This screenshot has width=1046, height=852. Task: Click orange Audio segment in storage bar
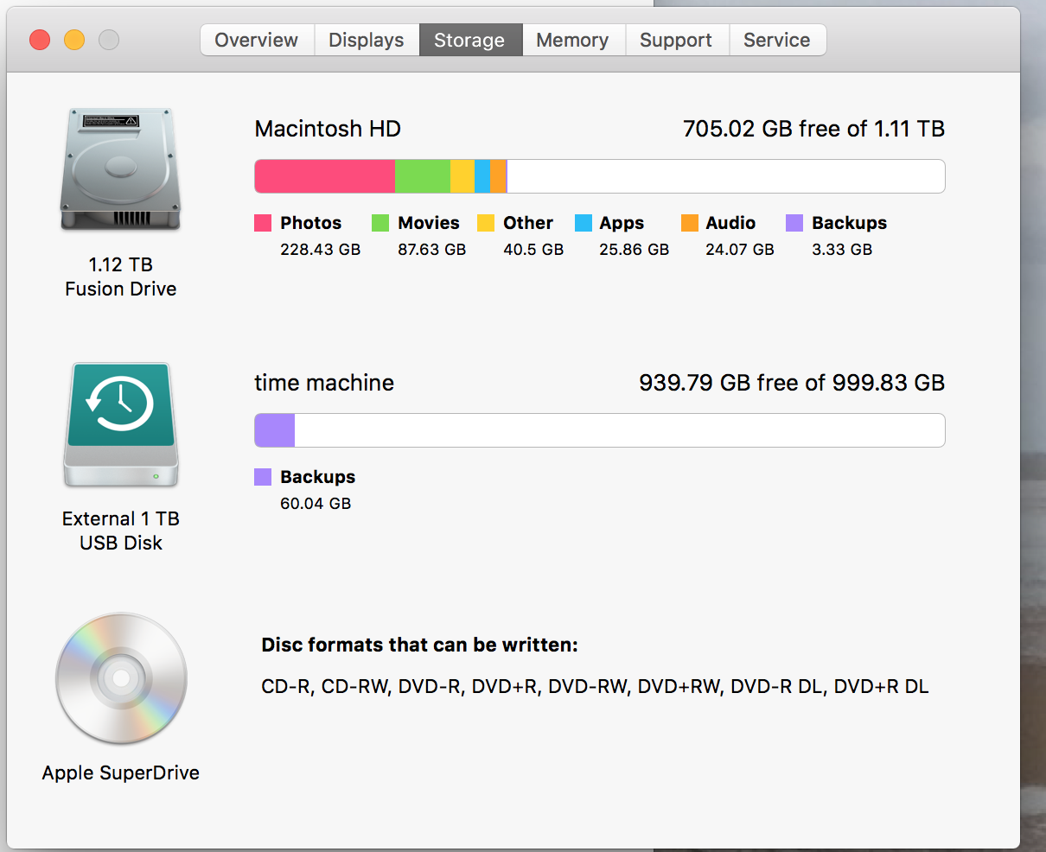(498, 176)
